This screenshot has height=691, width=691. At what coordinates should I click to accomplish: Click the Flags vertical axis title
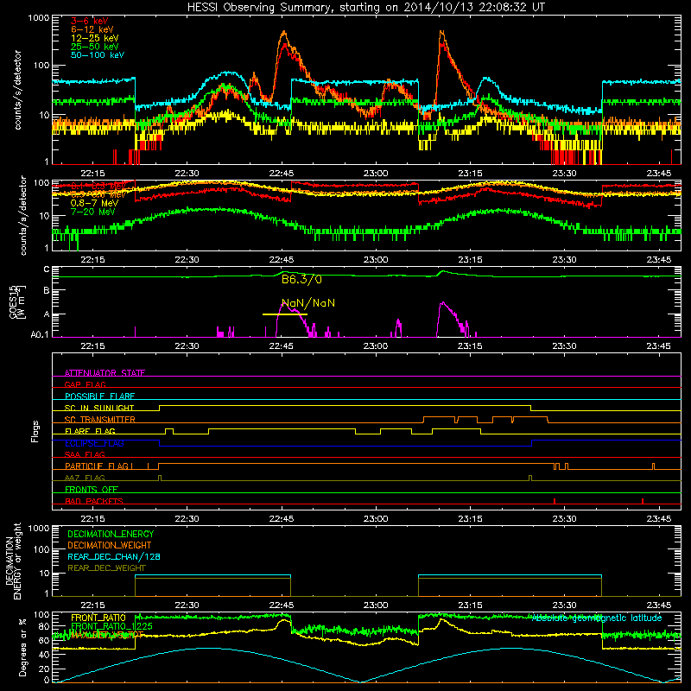(35, 431)
